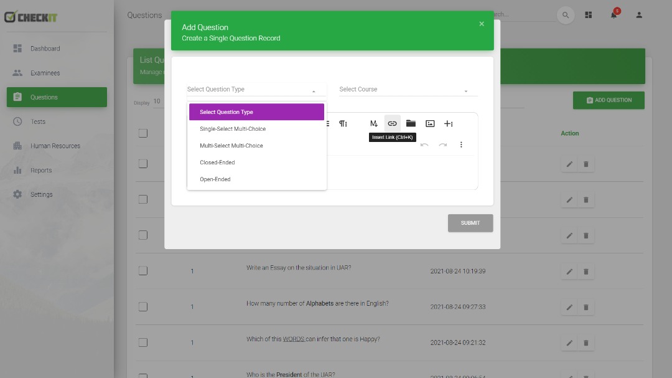Click the Insert Link icon
The height and width of the screenshot is (378, 672).
[392, 123]
